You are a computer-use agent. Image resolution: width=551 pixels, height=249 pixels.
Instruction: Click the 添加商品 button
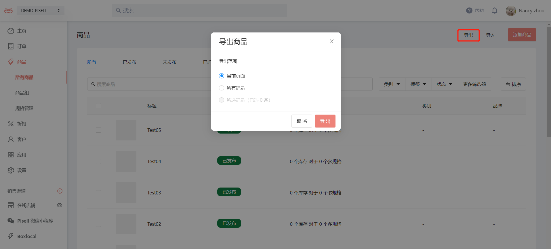click(x=522, y=35)
